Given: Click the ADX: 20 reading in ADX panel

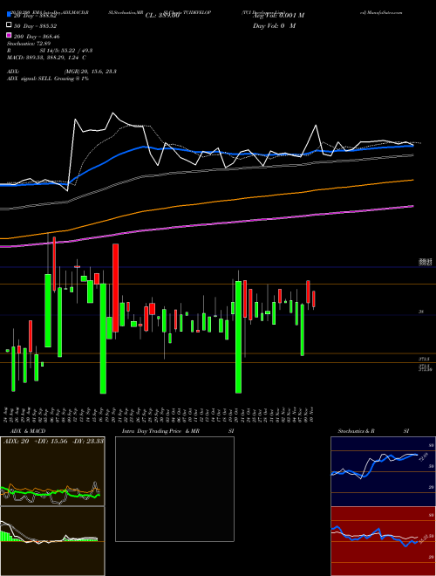Looking at the screenshot, I should pyautogui.click(x=16, y=441).
